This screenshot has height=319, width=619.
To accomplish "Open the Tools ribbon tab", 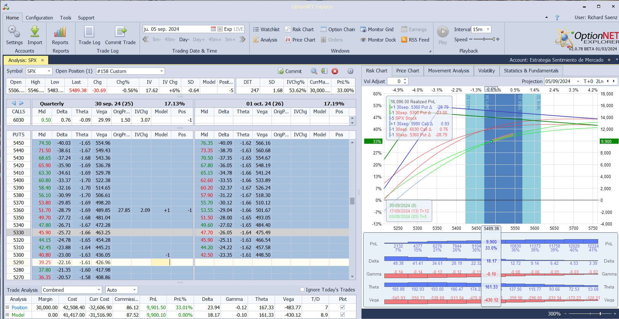I will coord(65,18).
